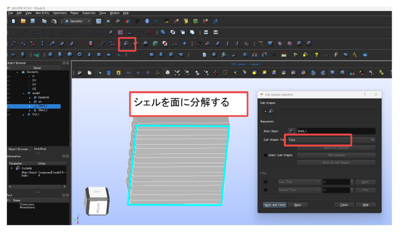413x232 pixels.
Task: Click the Explode tool icon in toolbar
Action: 126,43
